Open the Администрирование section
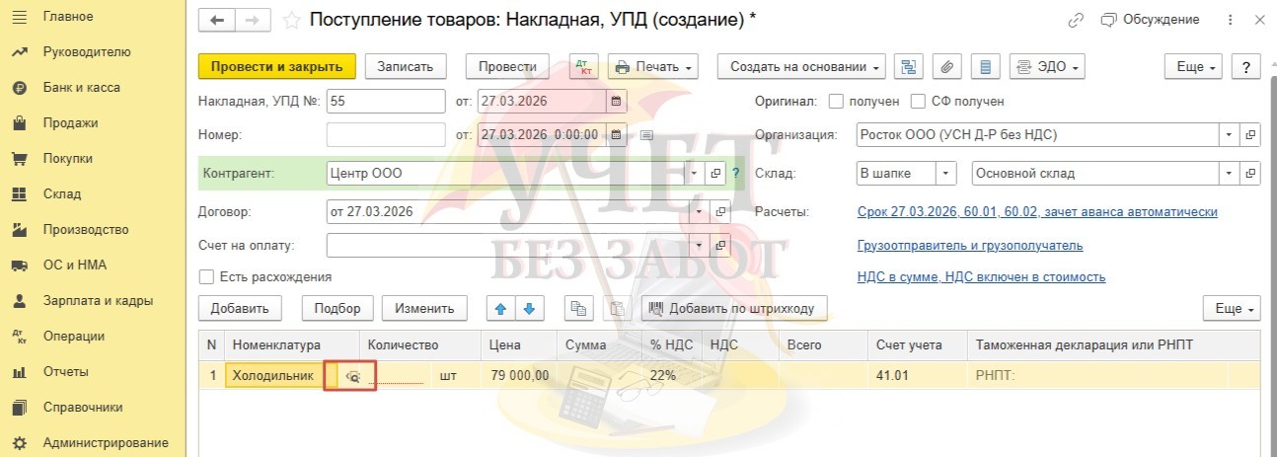This screenshot has height=457, width=1277. point(106,442)
